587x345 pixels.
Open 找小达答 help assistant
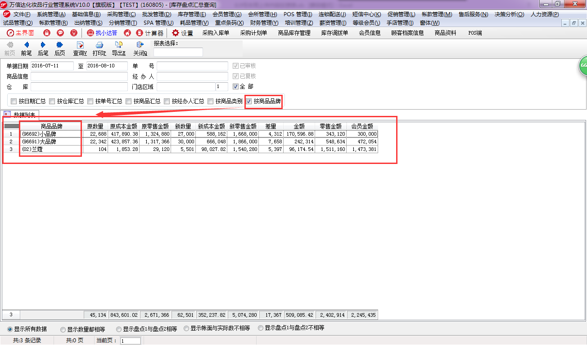click(x=102, y=33)
